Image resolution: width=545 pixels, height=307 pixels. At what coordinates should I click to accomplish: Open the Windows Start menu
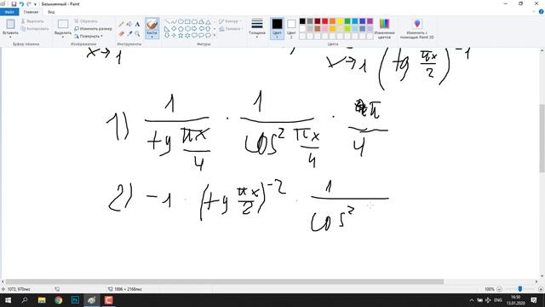tap(8, 300)
